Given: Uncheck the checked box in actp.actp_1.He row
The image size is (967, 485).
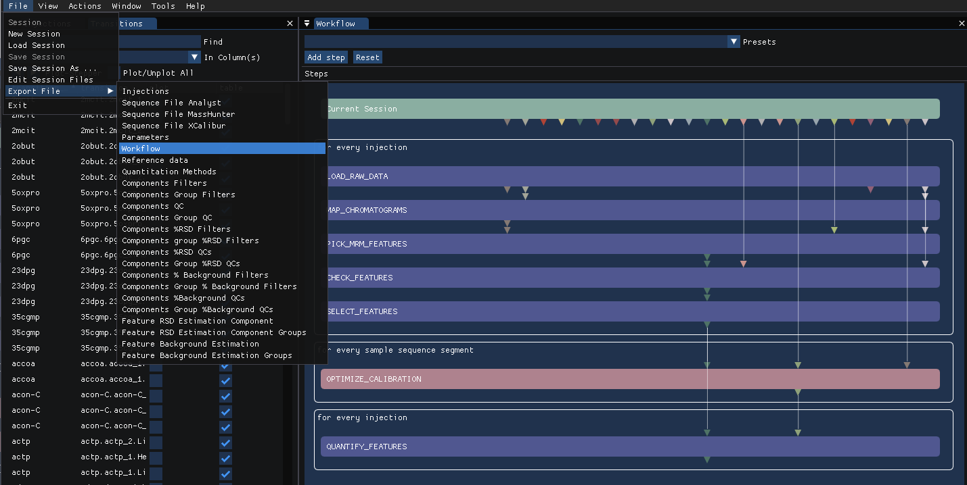Looking at the screenshot, I should (226, 457).
